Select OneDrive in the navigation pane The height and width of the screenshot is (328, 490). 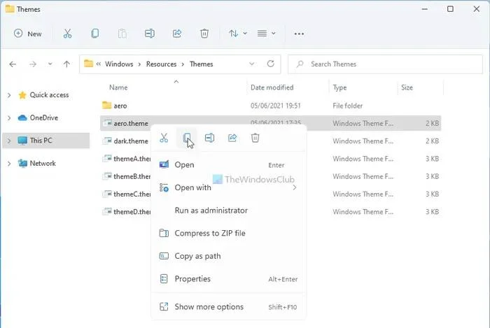click(x=43, y=117)
